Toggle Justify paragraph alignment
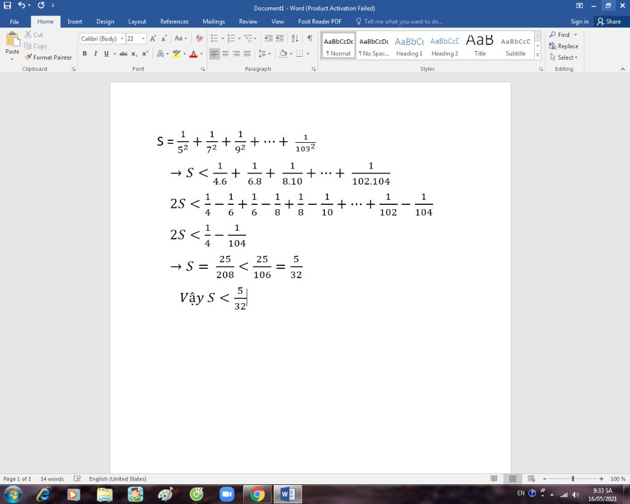630x504 pixels. pyautogui.click(x=247, y=54)
